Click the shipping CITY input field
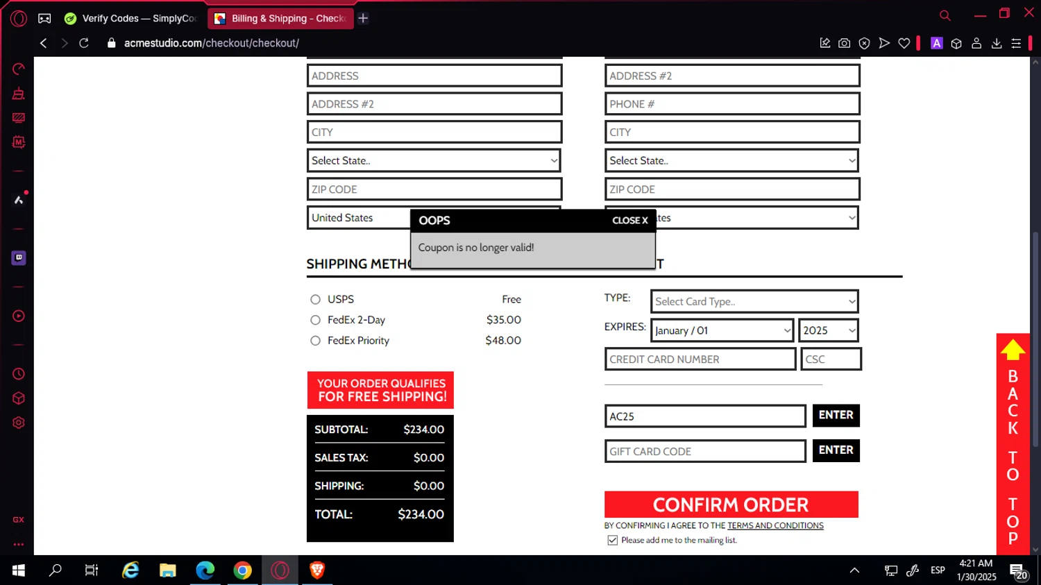 (x=732, y=132)
